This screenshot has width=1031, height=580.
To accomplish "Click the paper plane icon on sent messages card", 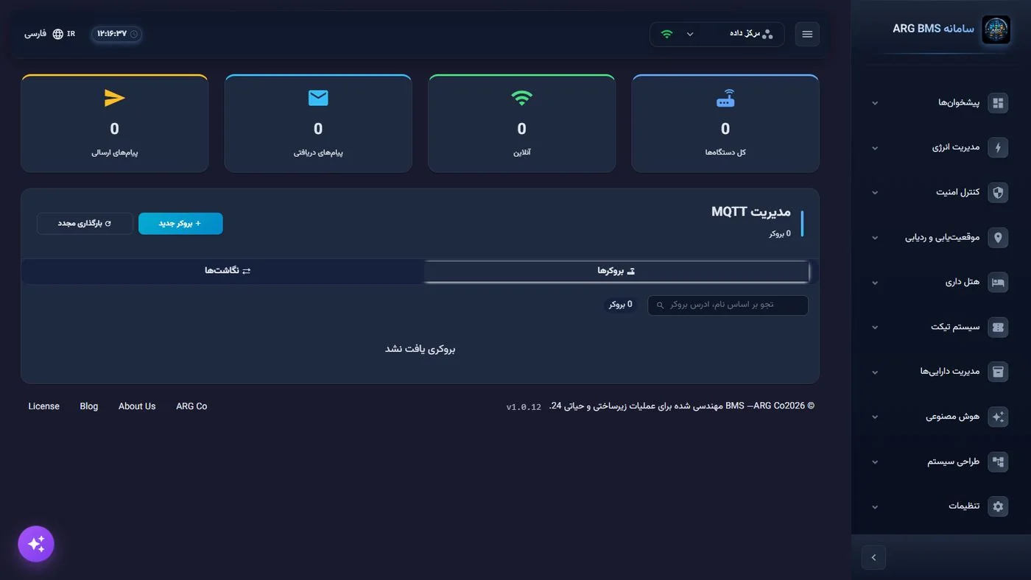I will (115, 98).
